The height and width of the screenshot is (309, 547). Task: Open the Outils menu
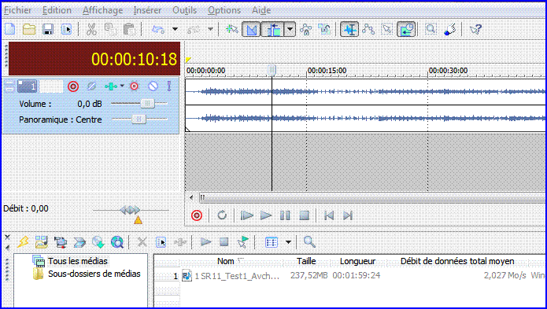(x=184, y=10)
